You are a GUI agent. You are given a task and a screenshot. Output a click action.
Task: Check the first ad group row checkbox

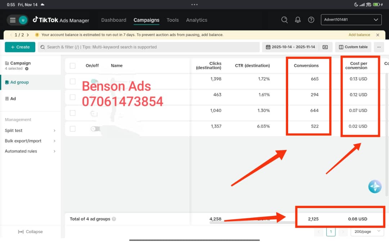click(x=73, y=81)
